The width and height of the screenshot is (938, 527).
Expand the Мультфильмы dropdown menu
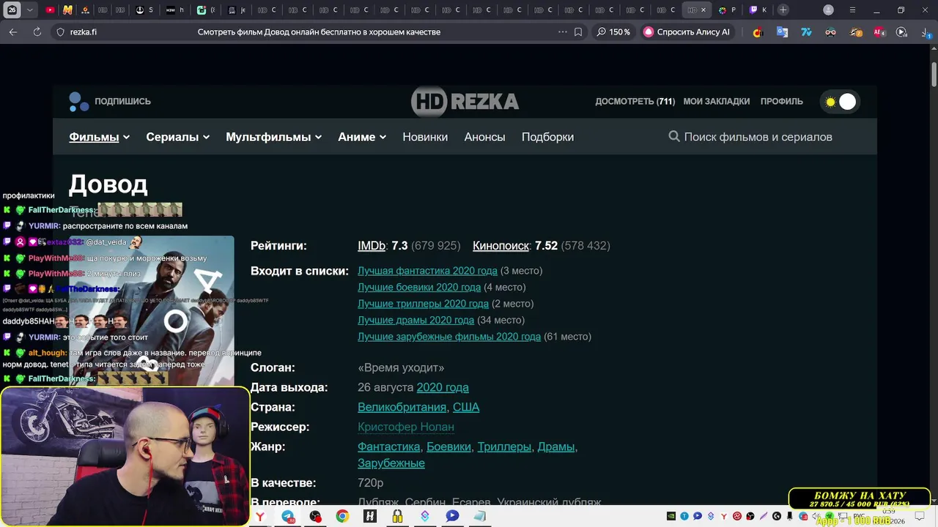pos(273,137)
